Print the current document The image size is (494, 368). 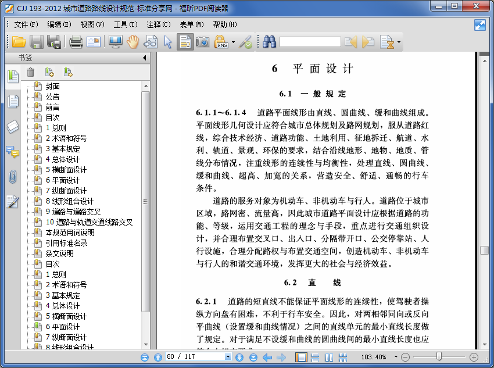point(76,42)
